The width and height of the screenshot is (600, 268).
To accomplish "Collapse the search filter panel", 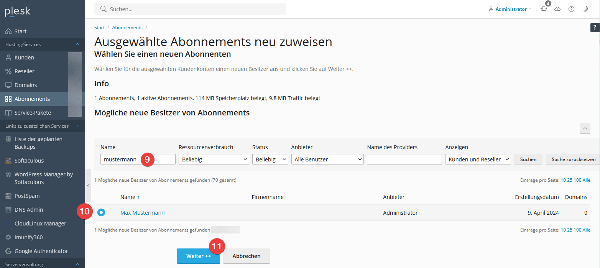I will tap(585, 129).
